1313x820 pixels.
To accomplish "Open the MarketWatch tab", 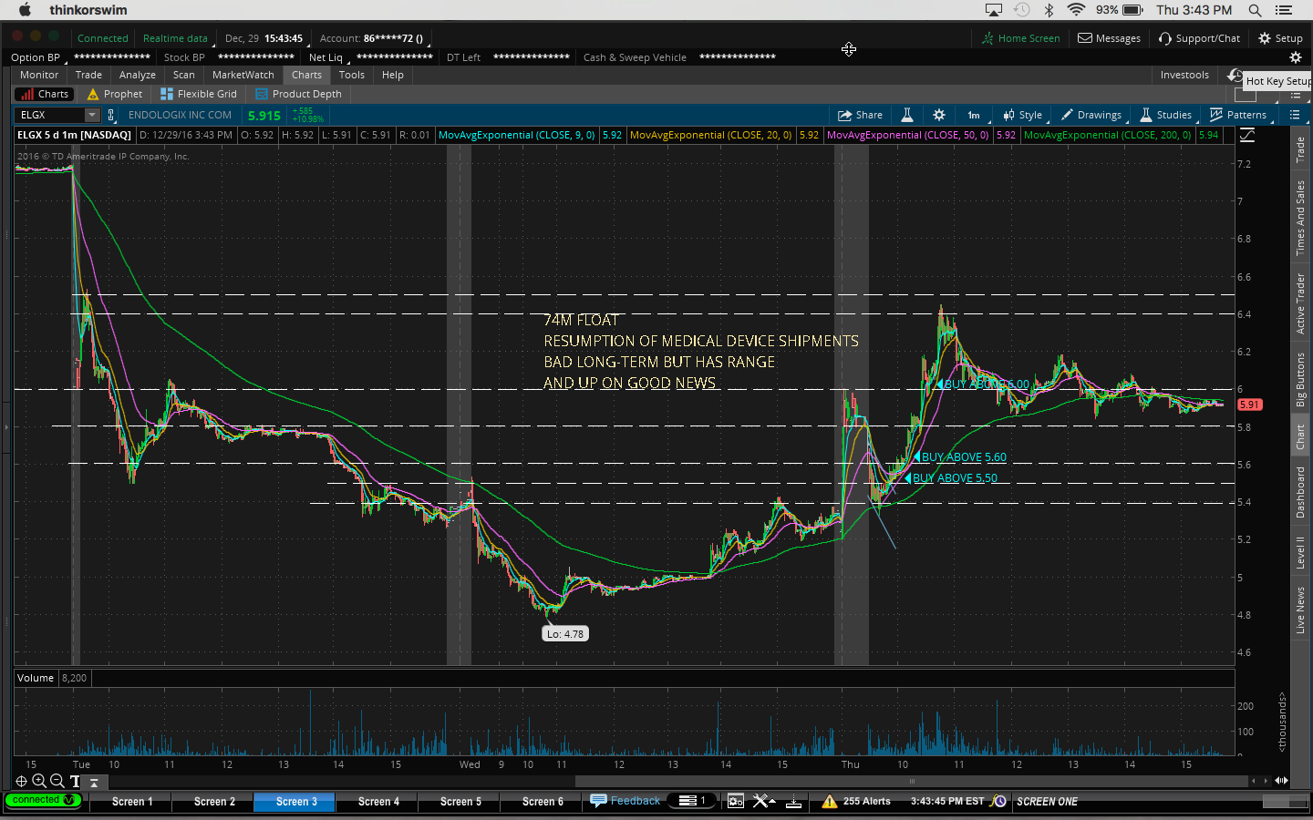I will coord(243,75).
